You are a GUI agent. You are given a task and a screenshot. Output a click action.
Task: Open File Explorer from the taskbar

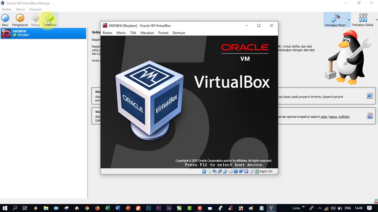click(x=46, y=208)
